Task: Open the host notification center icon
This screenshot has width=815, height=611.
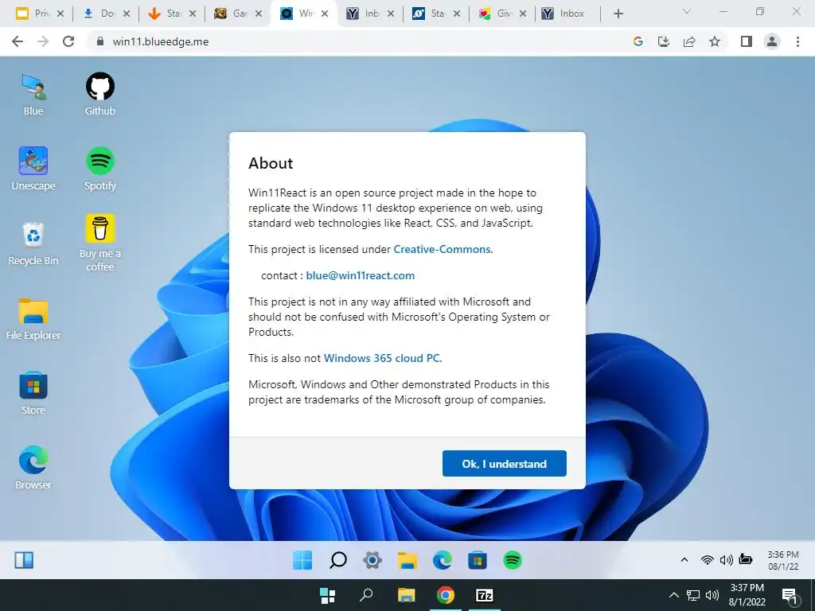Action: click(790, 596)
